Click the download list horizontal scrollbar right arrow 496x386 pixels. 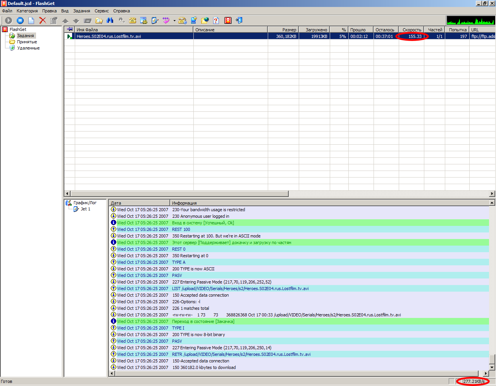click(x=492, y=193)
